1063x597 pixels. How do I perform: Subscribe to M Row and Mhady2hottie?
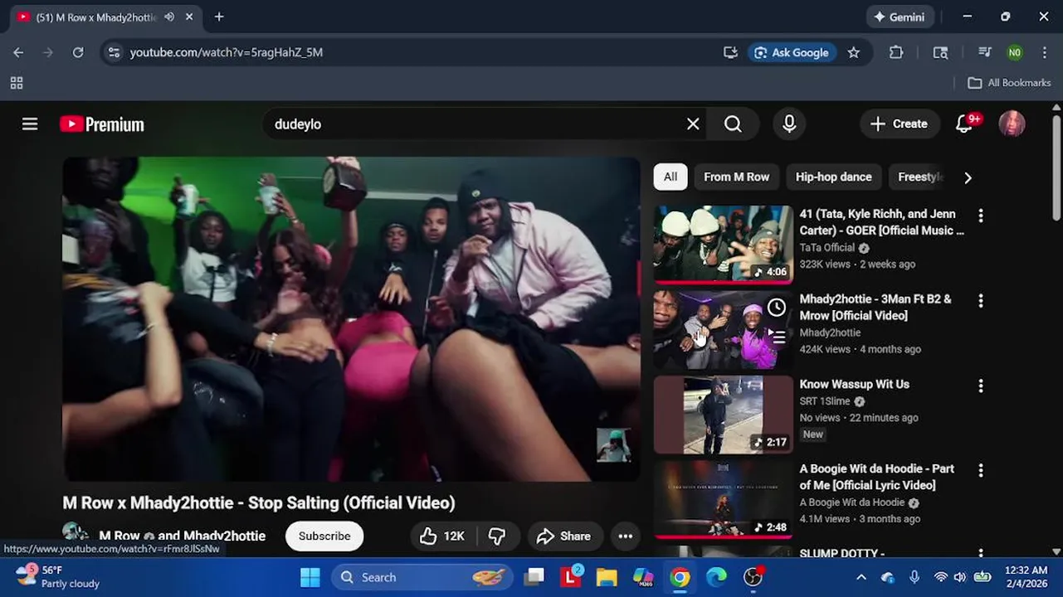324,536
